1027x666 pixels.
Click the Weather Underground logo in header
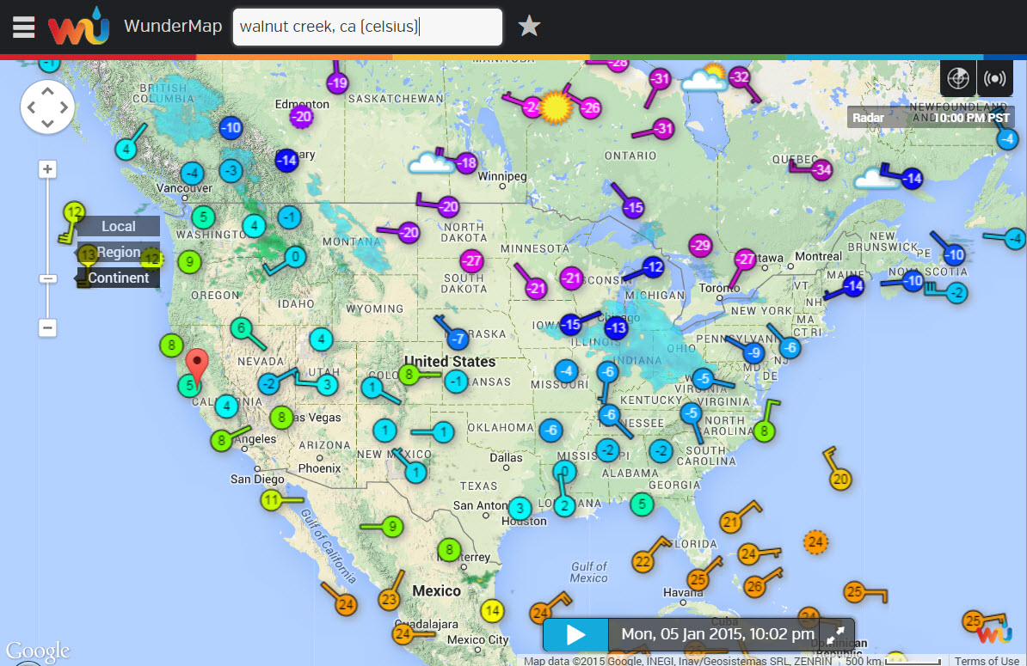tap(78, 27)
